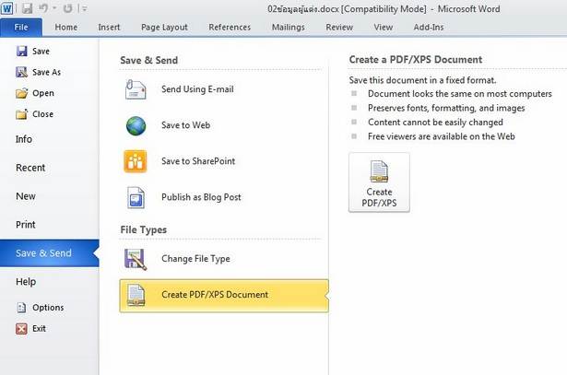Click the Create PDF/XPS Document list icon
This screenshot has width=567, height=375.
(x=136, y=295)
